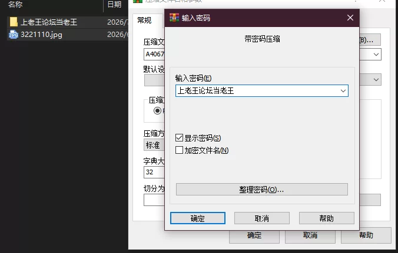The height and width of the screenshot is (253, 398).
Task: Click the 日期 column header
Action: coord(114,4)
